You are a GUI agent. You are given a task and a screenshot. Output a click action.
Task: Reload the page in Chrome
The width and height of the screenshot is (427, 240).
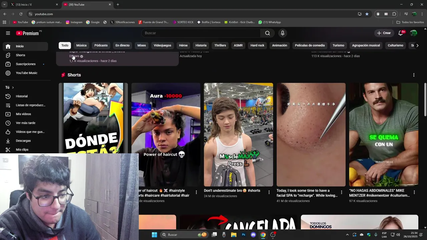tap(21, 14)
